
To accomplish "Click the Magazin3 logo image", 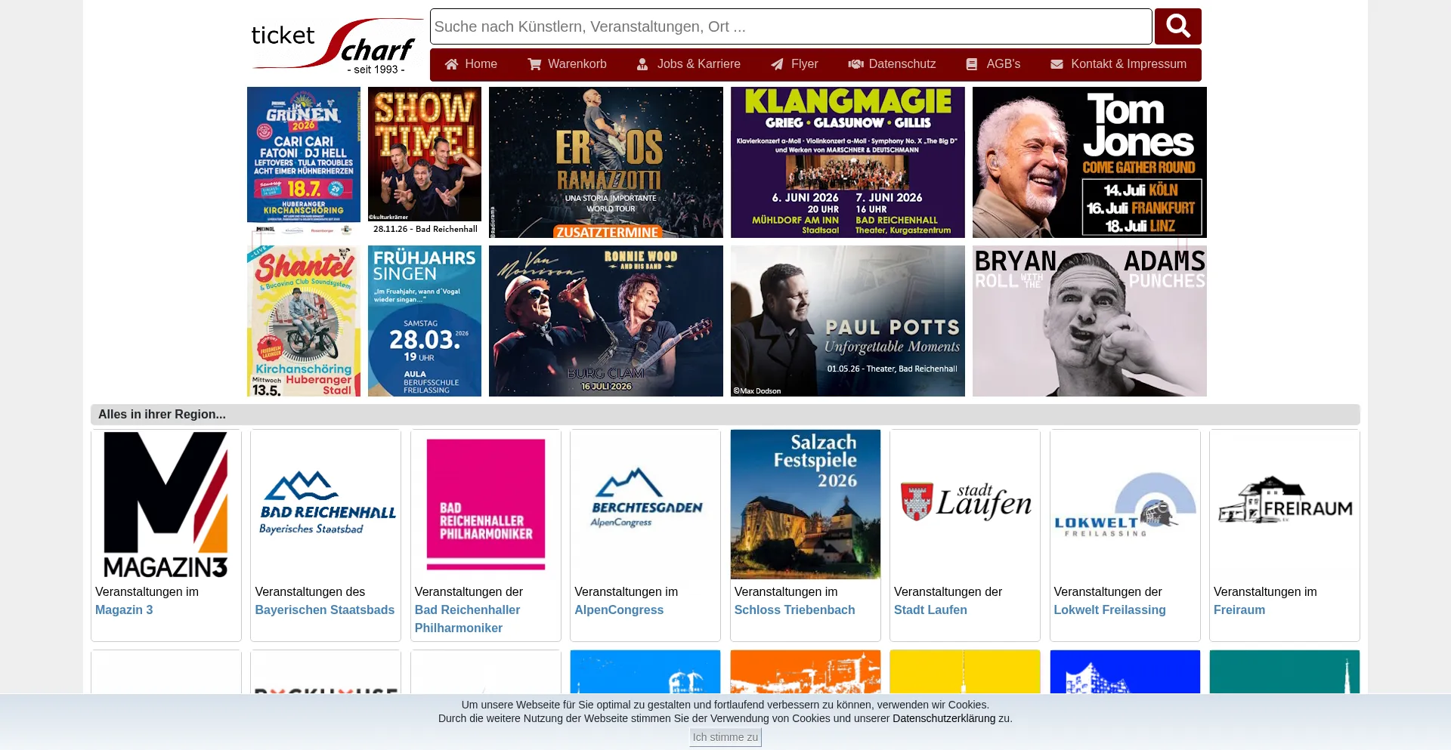I will [166, 505].
